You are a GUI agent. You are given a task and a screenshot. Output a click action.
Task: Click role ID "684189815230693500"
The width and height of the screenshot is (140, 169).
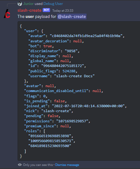point(50,146)
